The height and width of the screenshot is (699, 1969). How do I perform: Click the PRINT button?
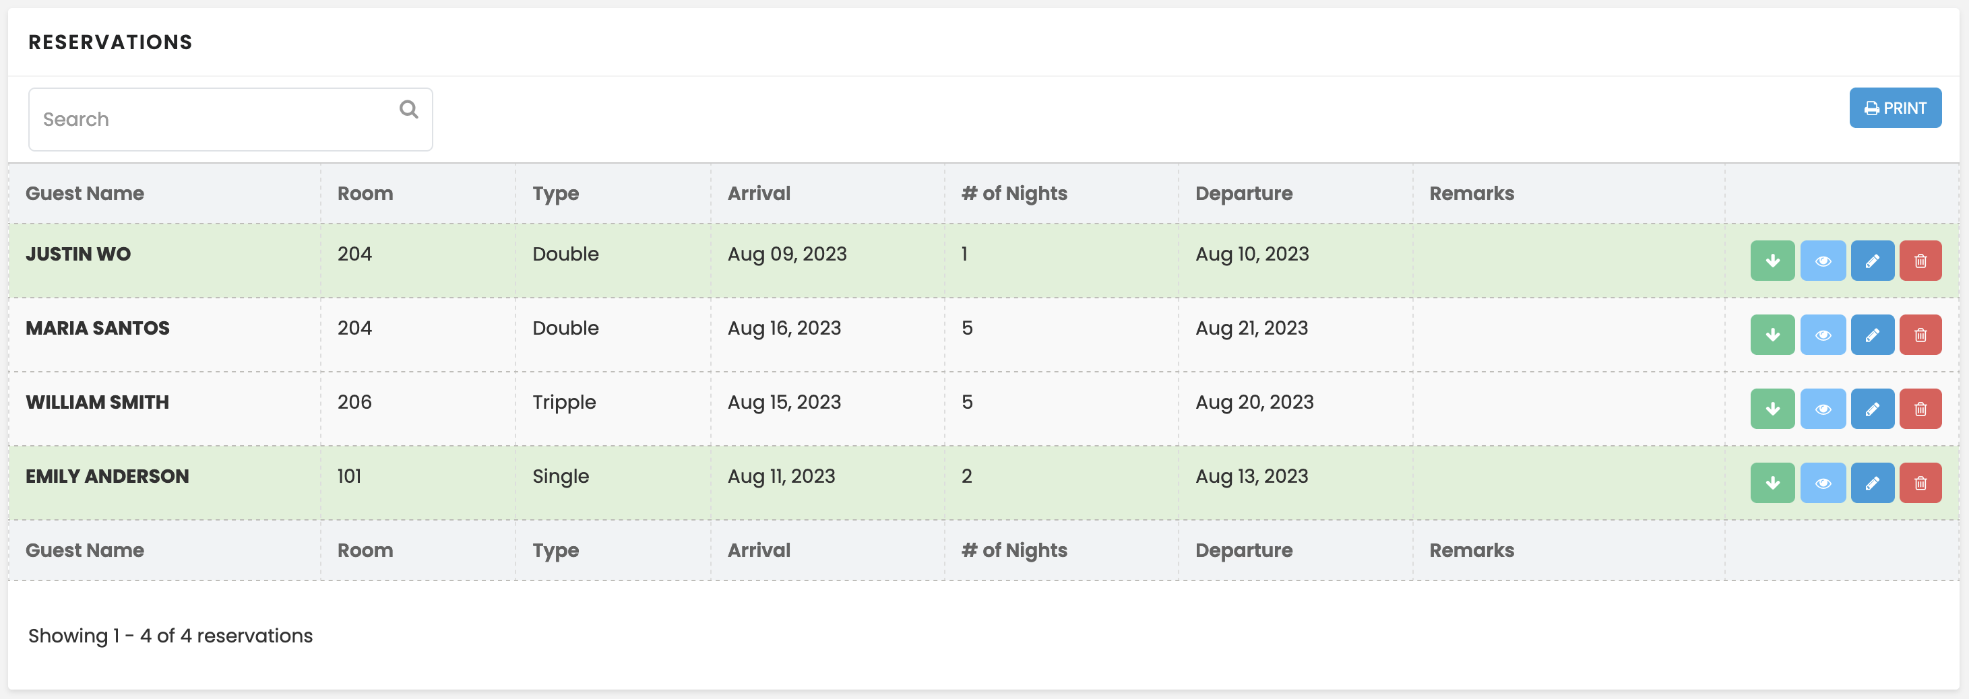coord(1895,108)
